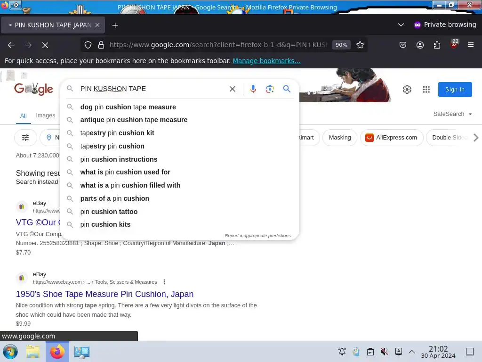Open Firefox application hamburger menu
The width and height of the screenshot is (482, 362).
(x=471, y=45)
